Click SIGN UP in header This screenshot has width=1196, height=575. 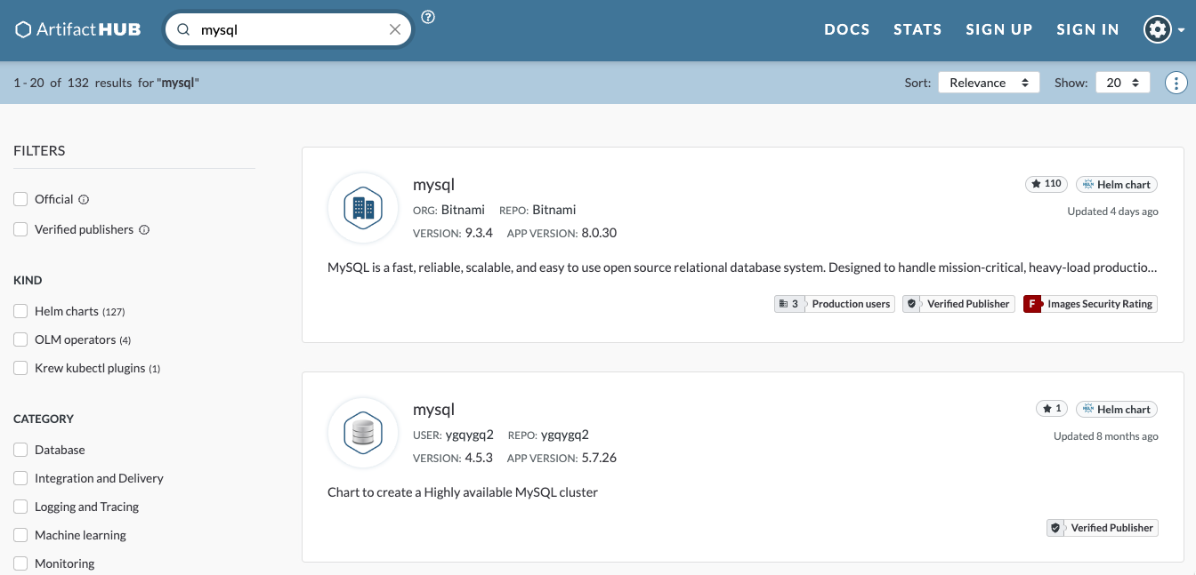pos(999,29)
